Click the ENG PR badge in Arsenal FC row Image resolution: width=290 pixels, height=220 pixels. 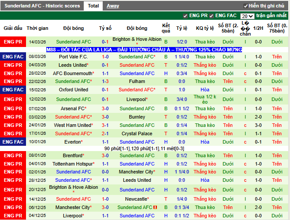click(12, 108)
